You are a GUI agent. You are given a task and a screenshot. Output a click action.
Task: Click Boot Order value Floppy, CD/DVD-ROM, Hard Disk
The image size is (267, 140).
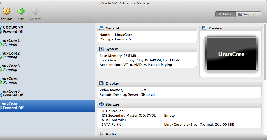[x=152, y=60]
